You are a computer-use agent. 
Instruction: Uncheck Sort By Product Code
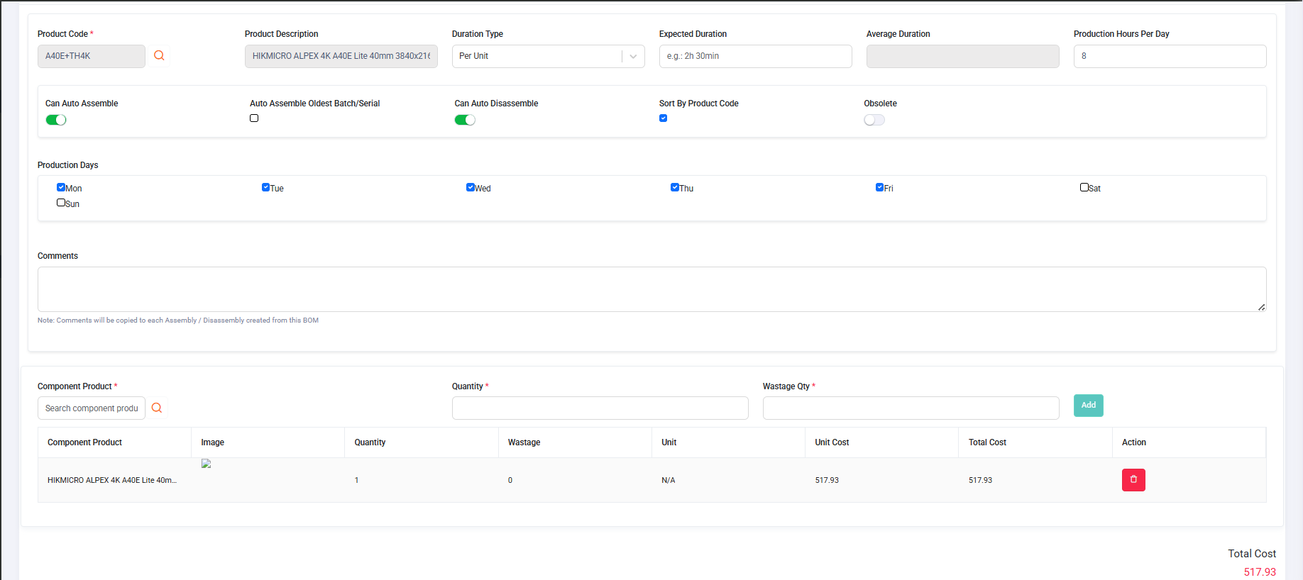click(663, 118)
